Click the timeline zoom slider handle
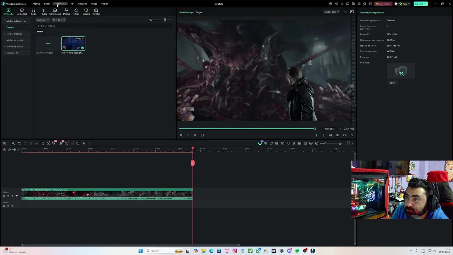Viewport: 453px width, 255px height. tap(325, 143)
